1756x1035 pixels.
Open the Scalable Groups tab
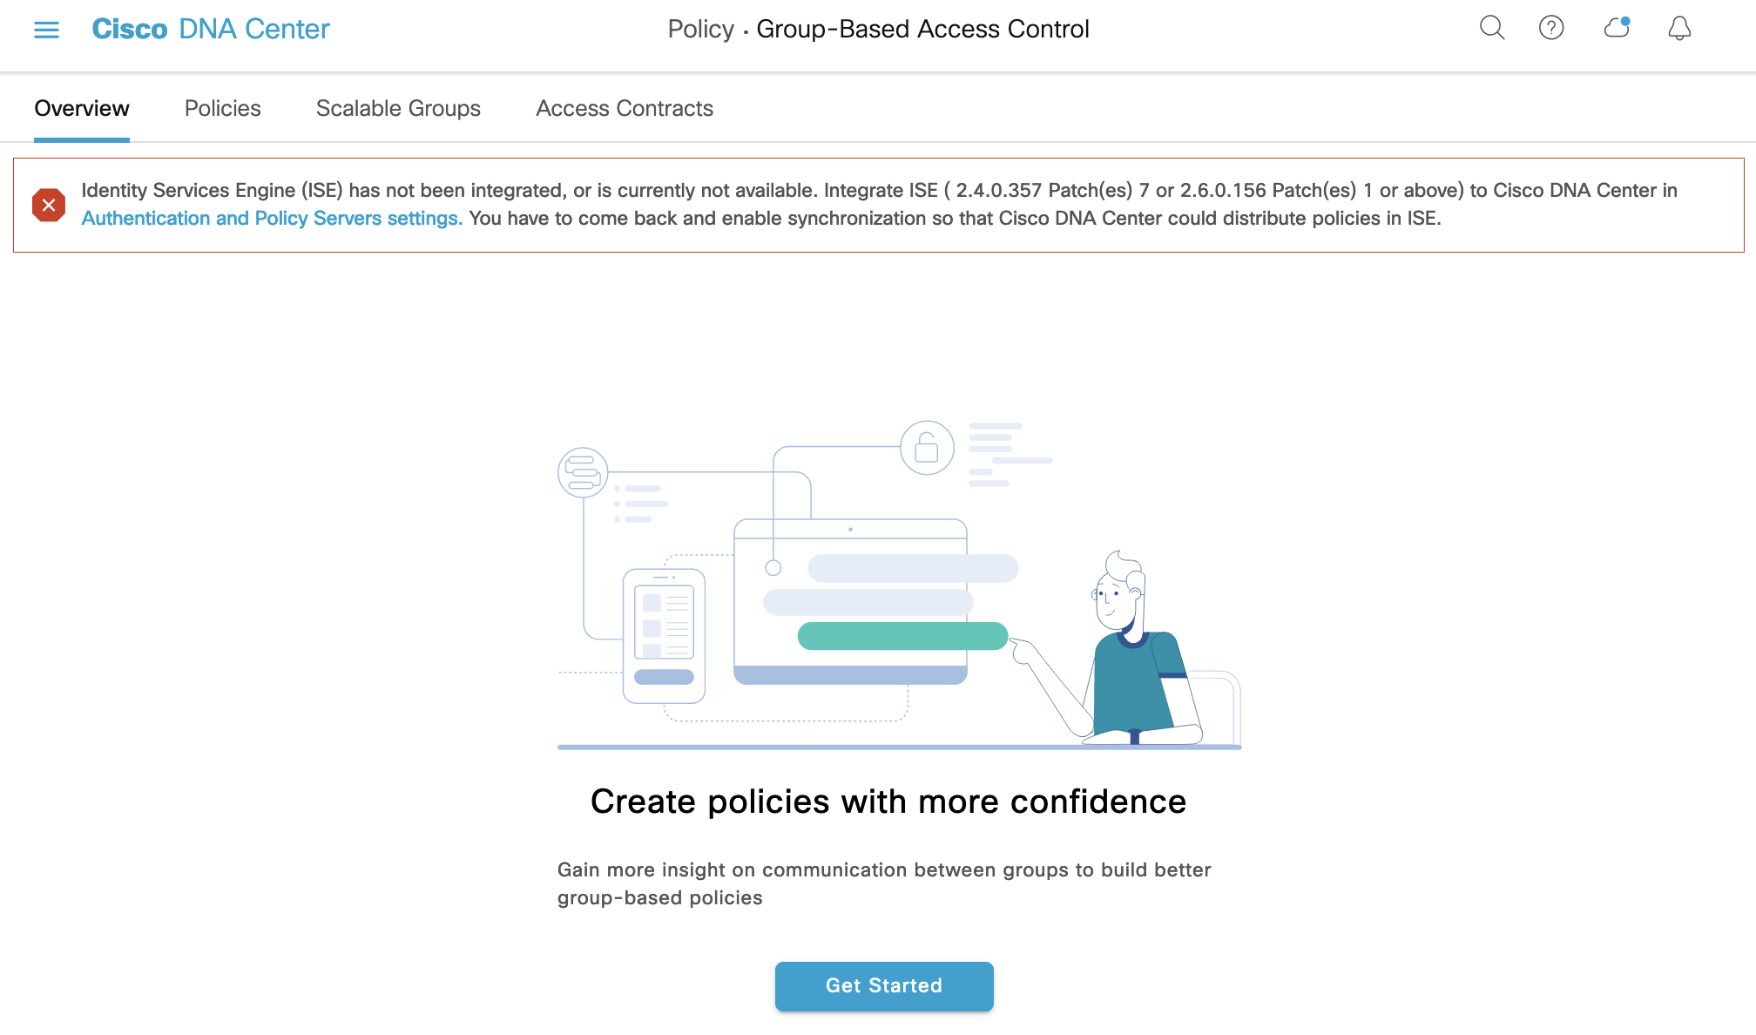398,108
